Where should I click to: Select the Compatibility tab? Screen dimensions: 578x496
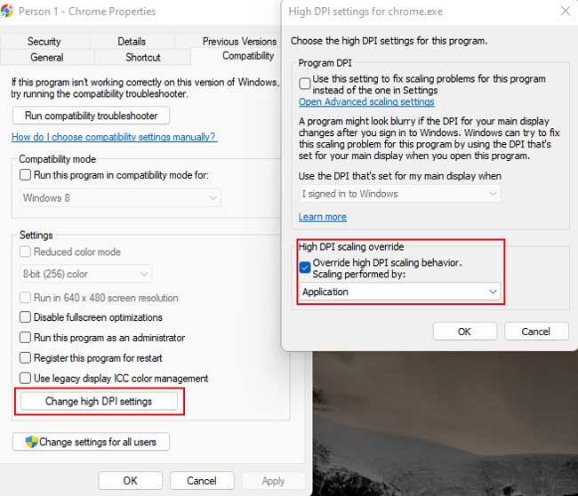pos(248,56)
